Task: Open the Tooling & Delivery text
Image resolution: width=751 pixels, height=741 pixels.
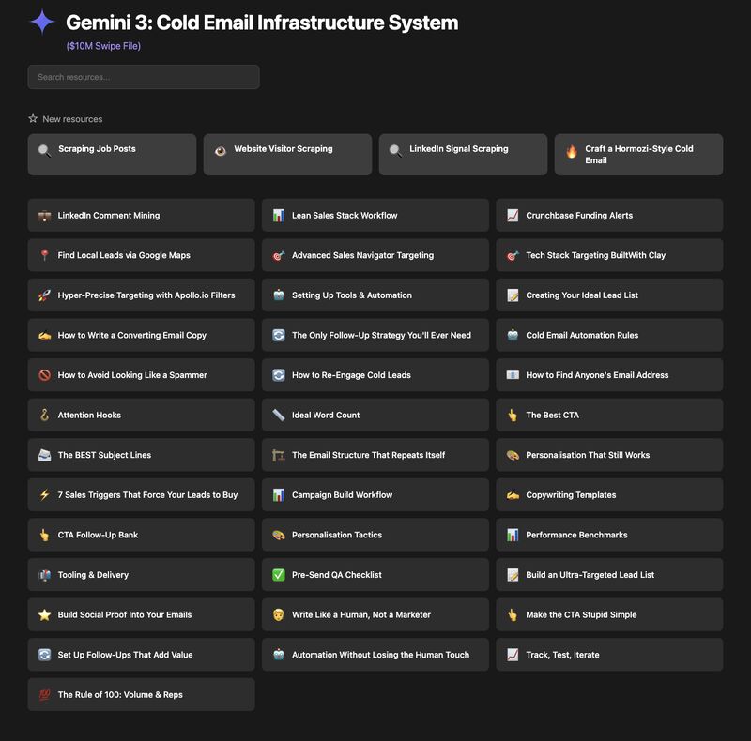Action: (x=93, y=575)
